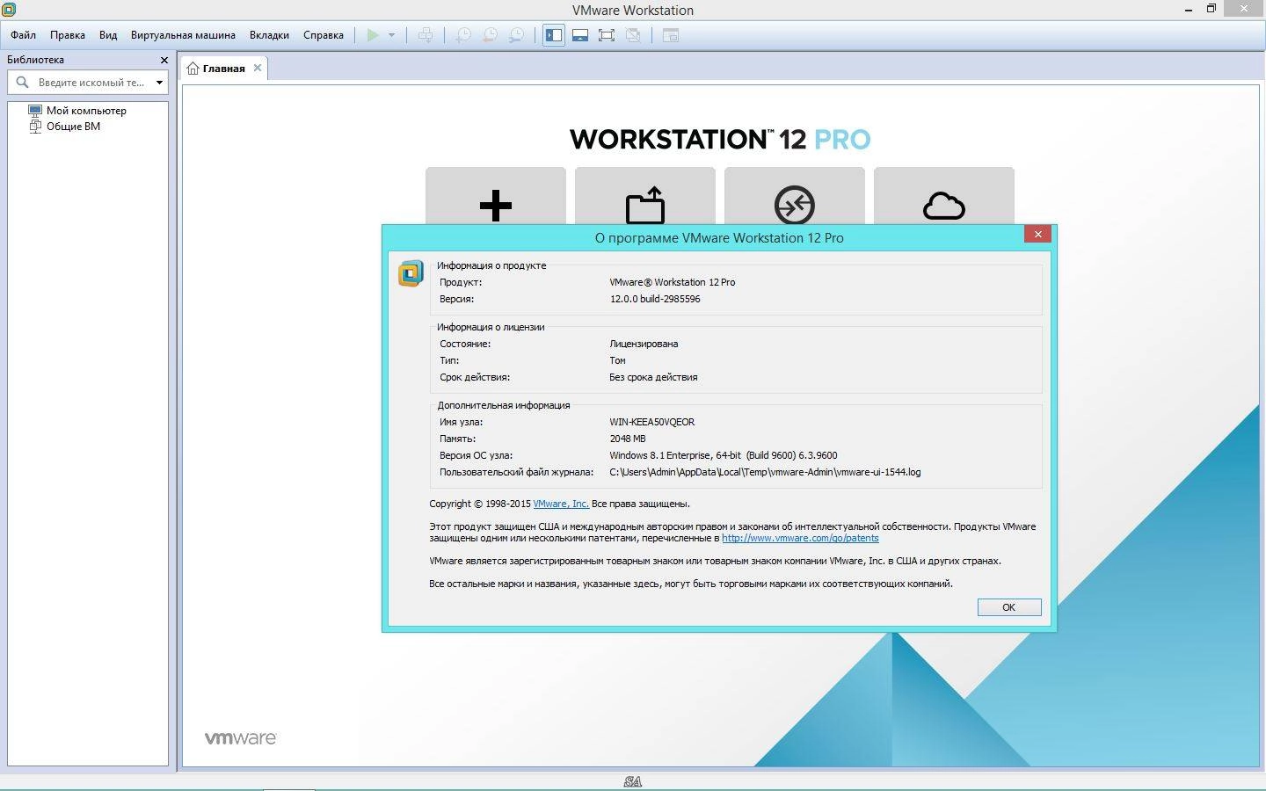Click the Без срока действия expiration value
1266x791 pixels.
pos(653,377)
